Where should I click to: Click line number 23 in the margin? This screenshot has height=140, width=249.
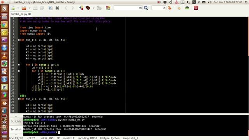[x=13, y=86]
